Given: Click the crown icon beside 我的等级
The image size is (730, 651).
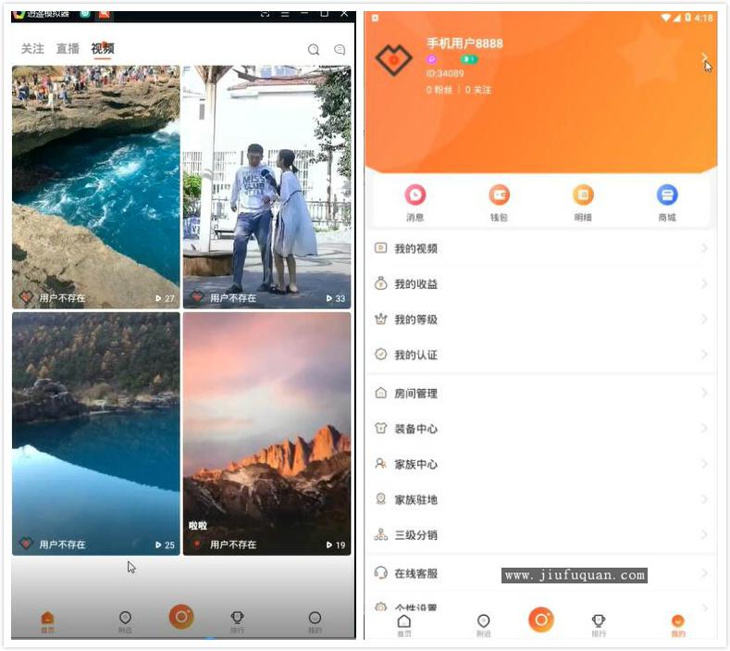Looking at the screenshot, I should pyautogui.click(x=380, y=319).
